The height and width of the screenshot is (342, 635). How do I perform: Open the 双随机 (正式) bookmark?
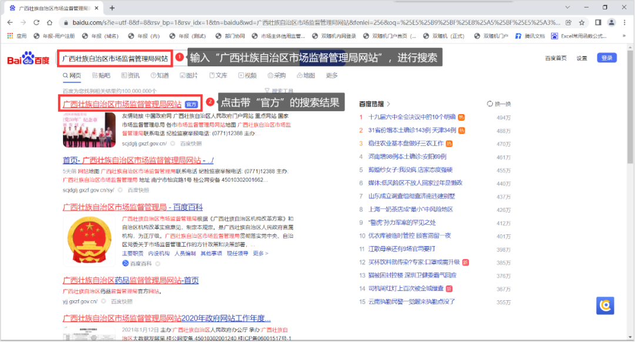click(444, 36)
